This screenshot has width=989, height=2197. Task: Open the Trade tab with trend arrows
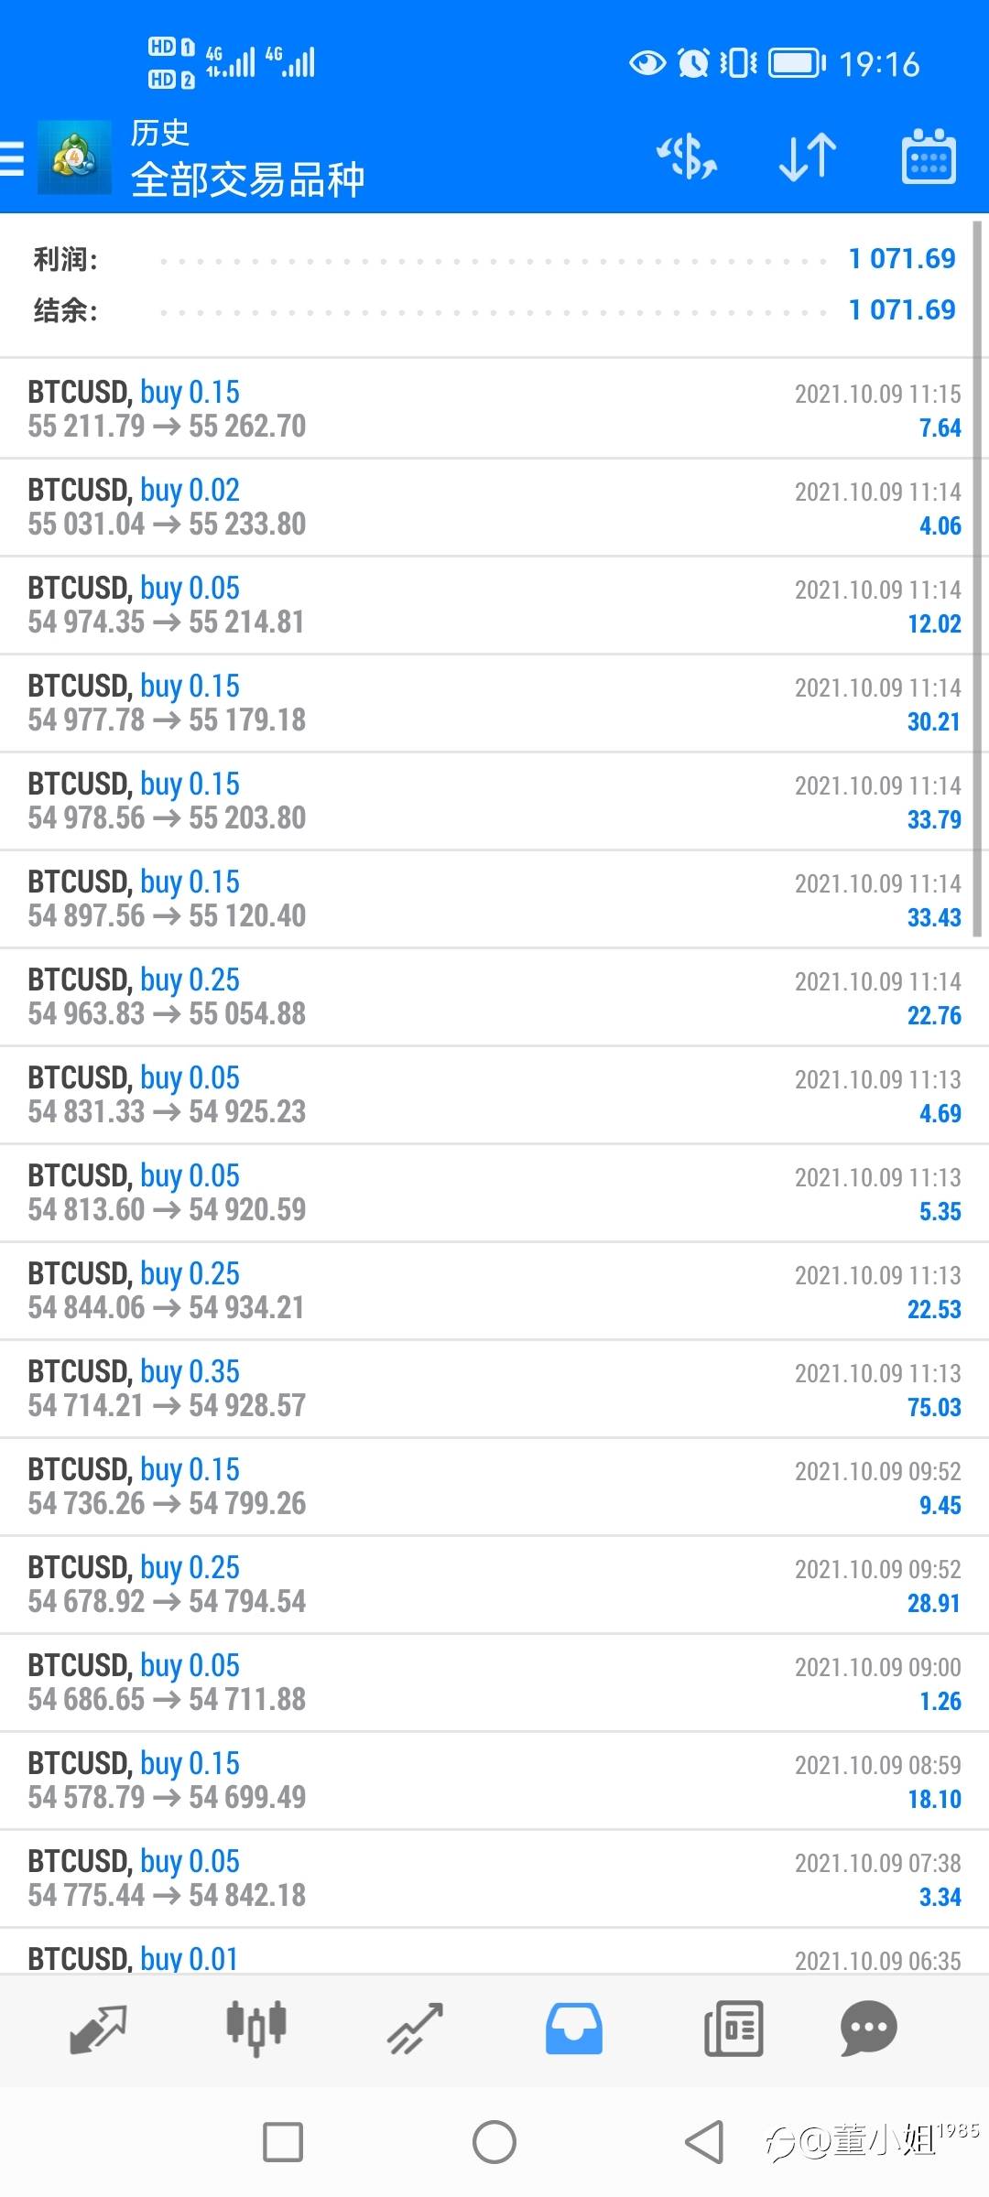click(x=415, y=2029)
